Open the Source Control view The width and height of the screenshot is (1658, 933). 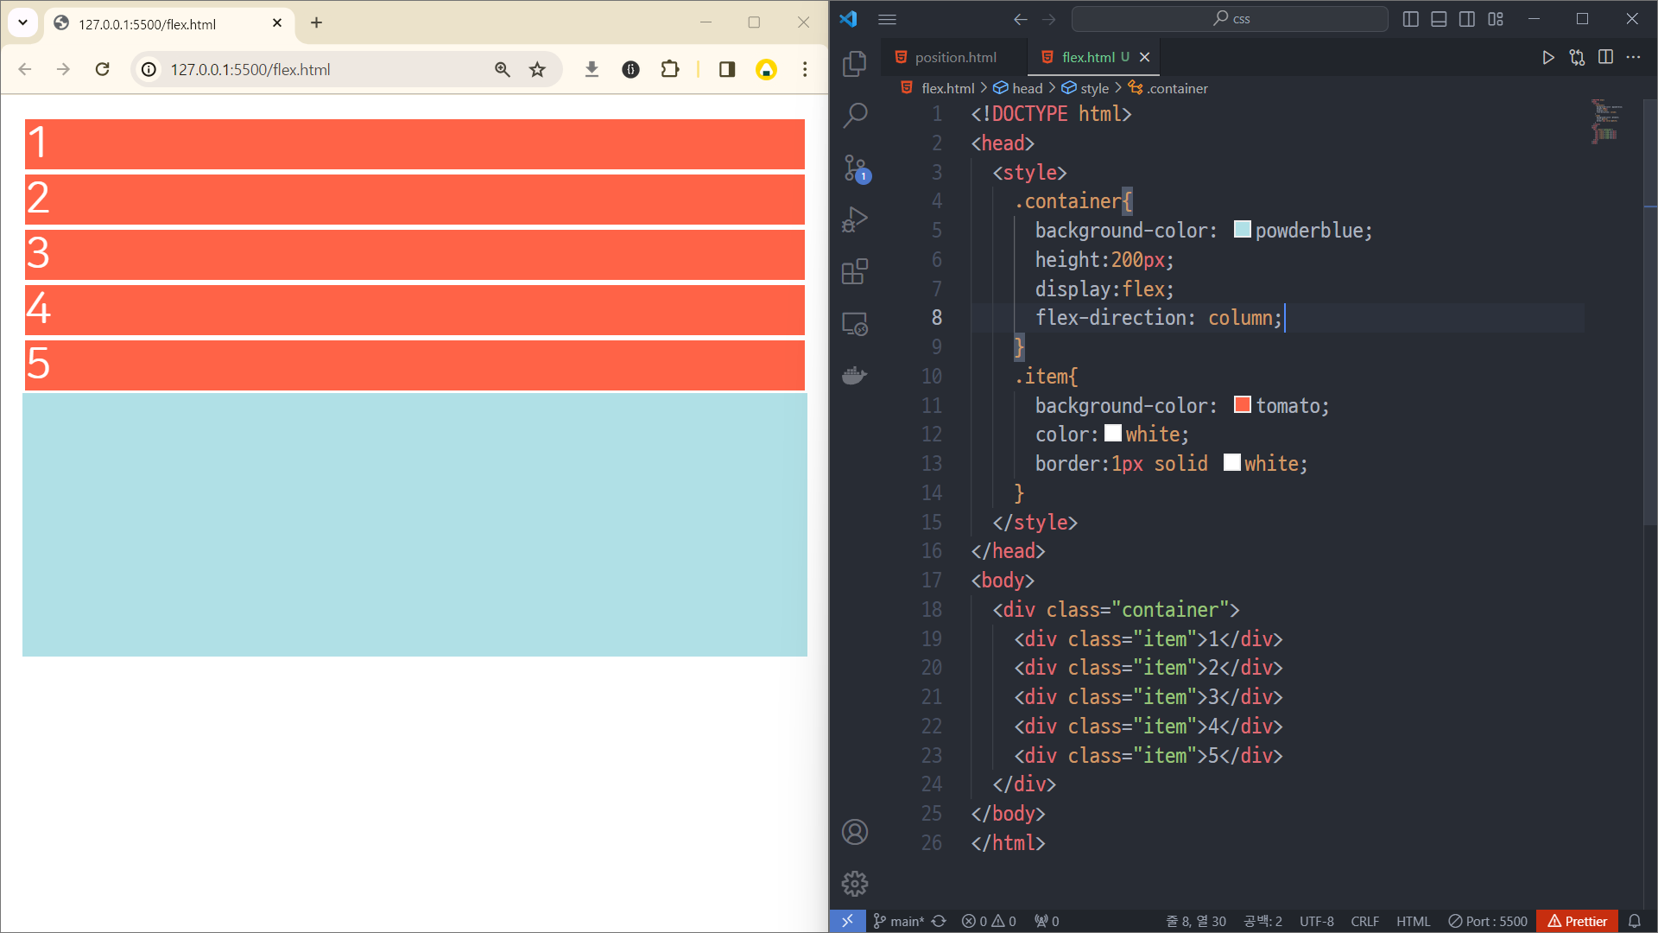click(854, 168)
